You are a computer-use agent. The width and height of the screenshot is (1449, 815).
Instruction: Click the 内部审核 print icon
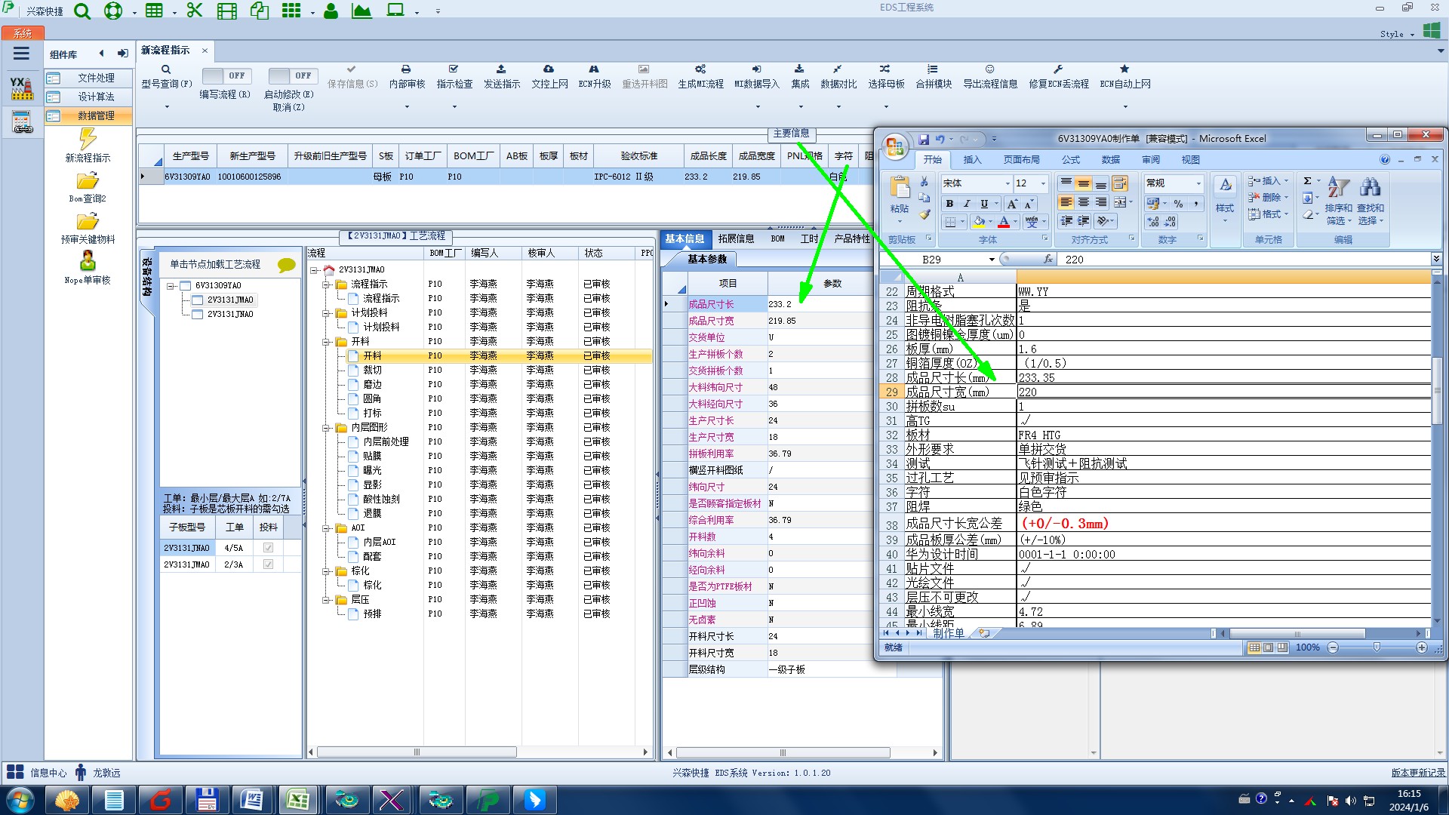click(x=406, y=69)
